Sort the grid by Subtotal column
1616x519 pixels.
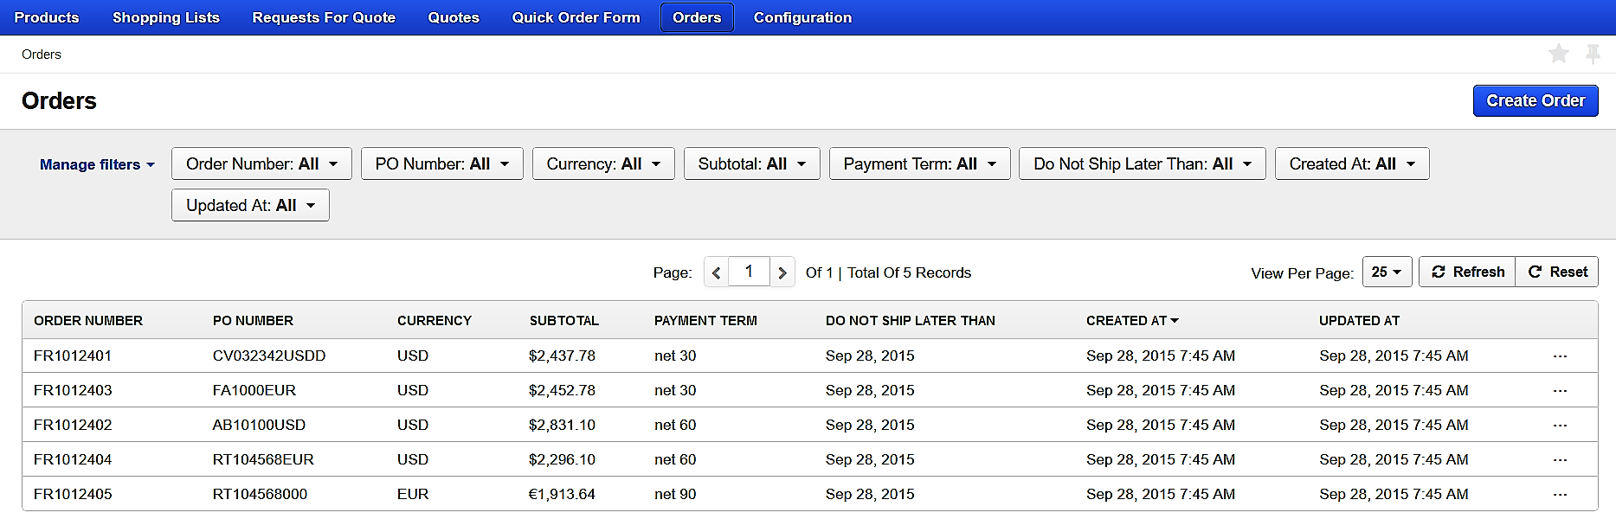point(564,321)
